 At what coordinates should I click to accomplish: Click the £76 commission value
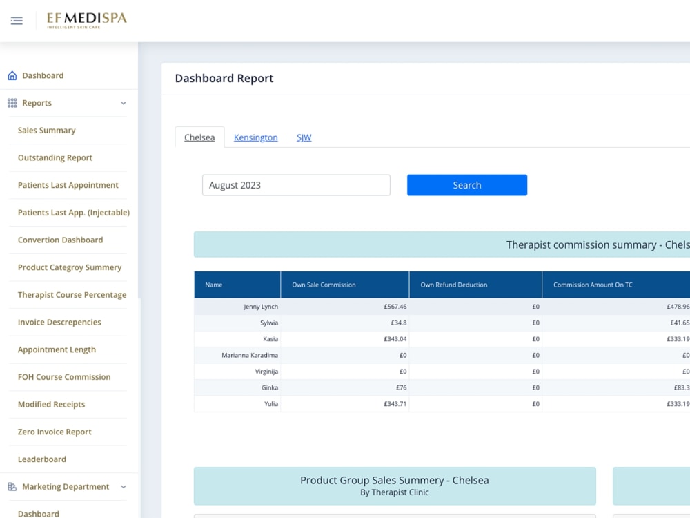[402, 387]
